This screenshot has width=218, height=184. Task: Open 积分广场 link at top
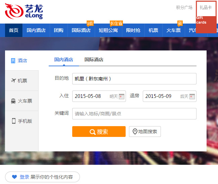tap(184, 7)
